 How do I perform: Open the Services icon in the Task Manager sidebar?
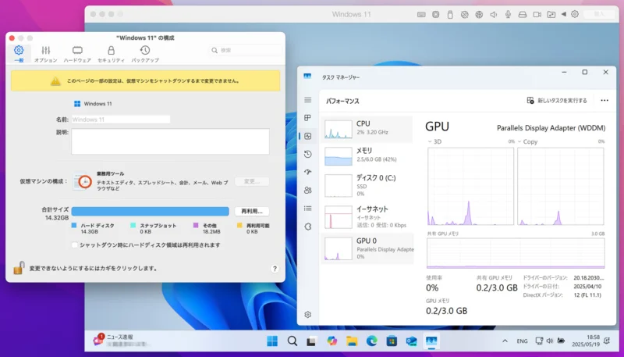pos(307,227)
